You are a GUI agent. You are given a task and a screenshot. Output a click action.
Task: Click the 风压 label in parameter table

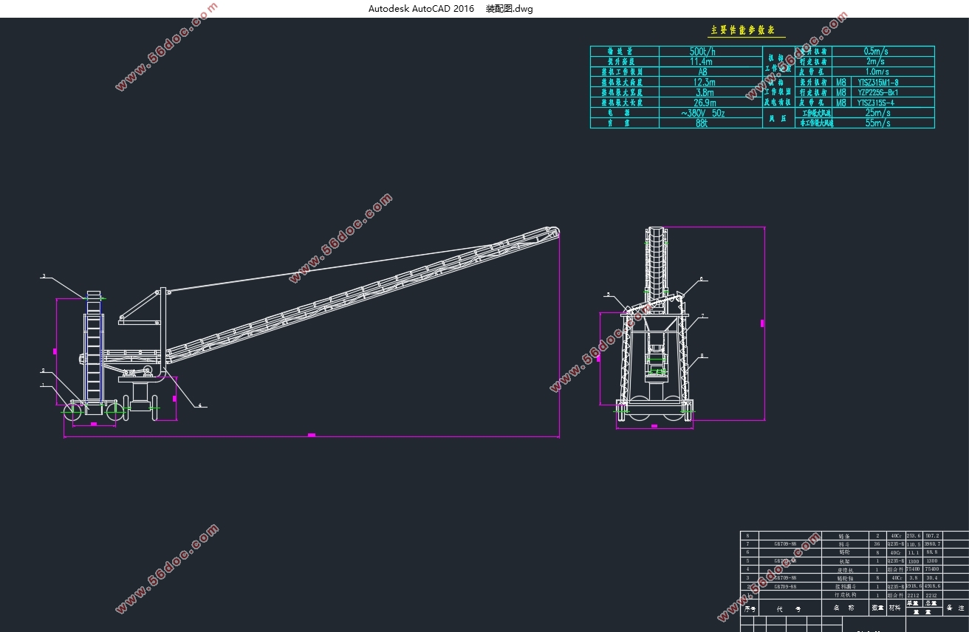[778, 118]
